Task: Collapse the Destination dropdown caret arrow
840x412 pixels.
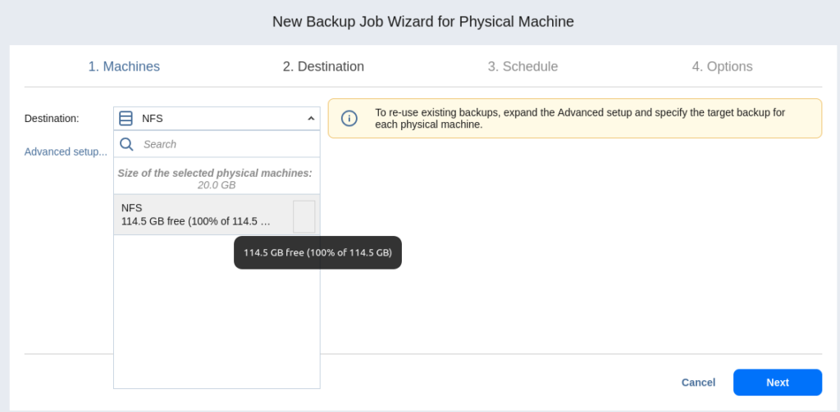Action: coord(311,119)
